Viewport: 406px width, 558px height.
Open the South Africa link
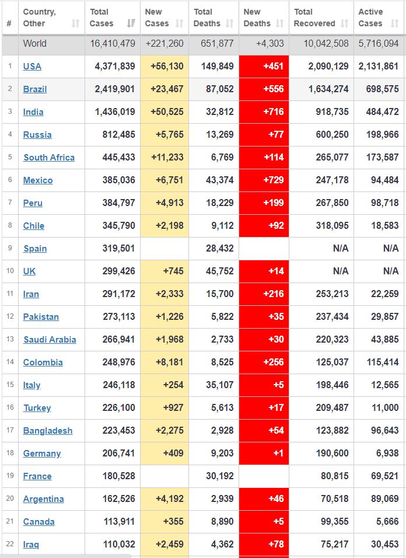pyautogui.click(x=49, y=158)
